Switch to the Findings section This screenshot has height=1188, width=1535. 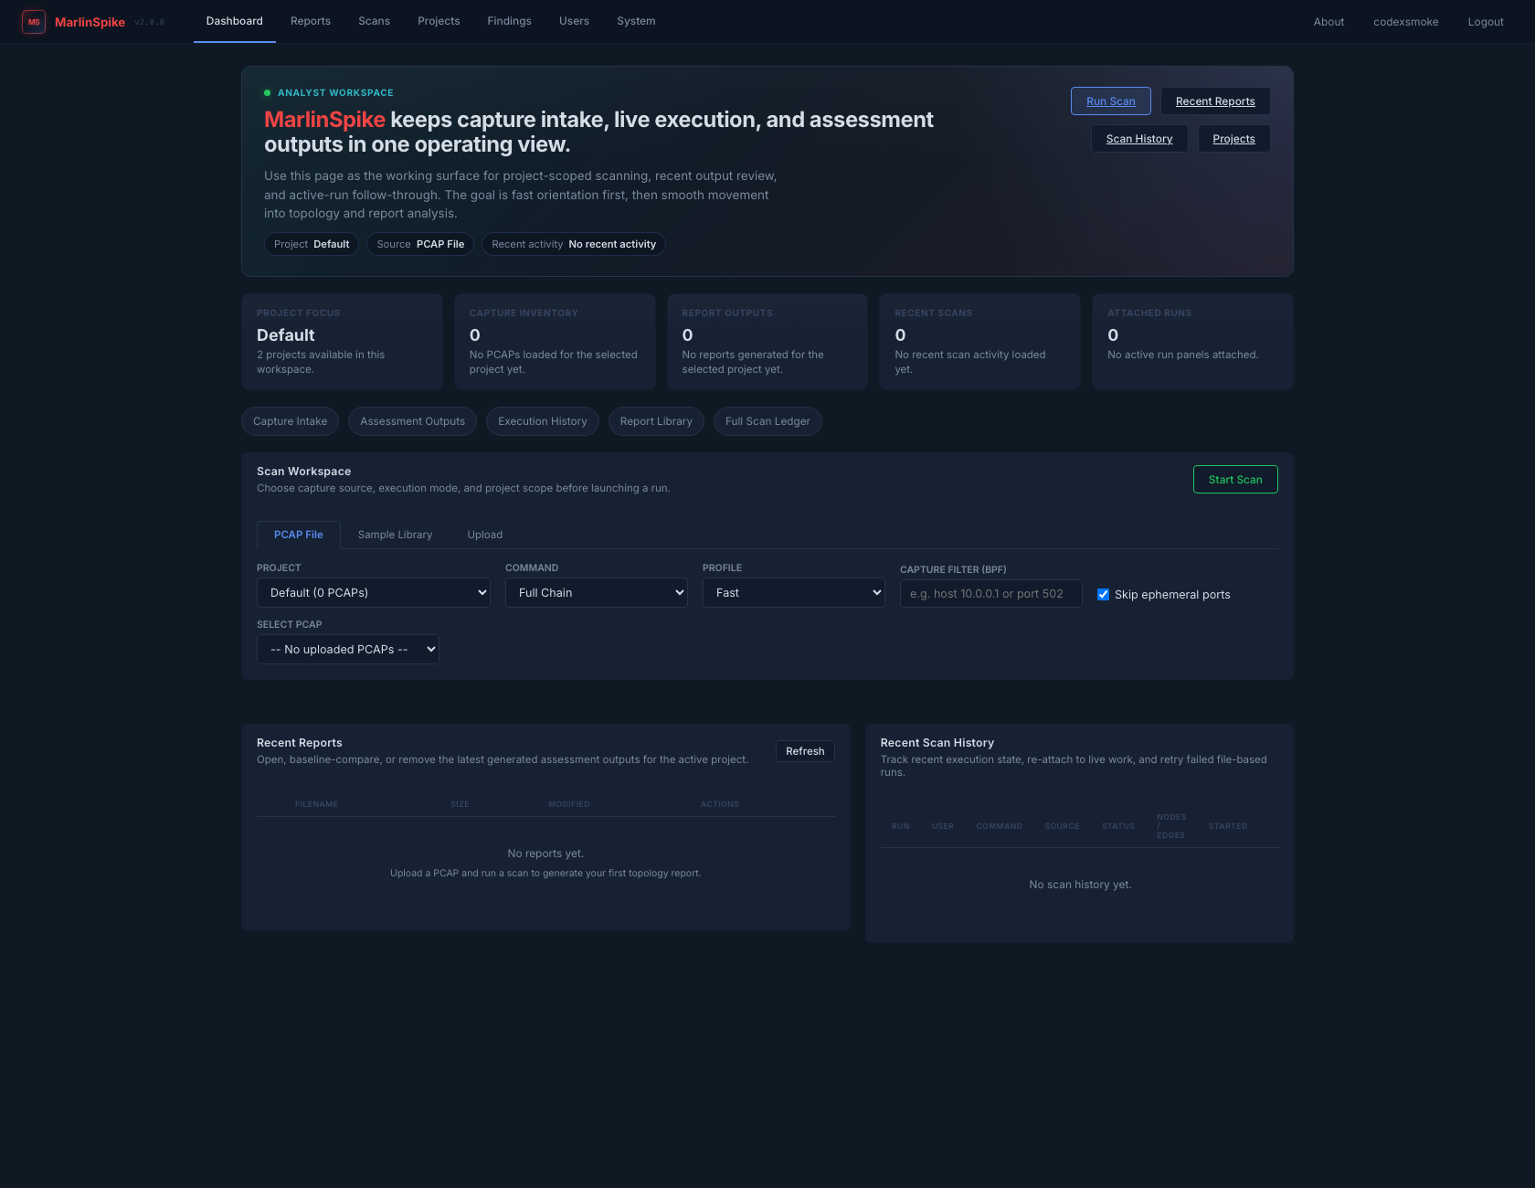coord(509,21)
